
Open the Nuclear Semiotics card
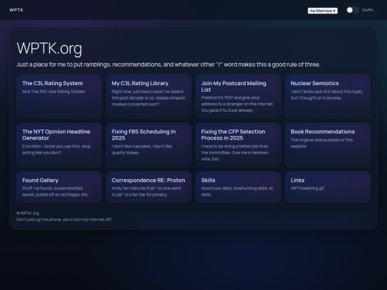328,97
